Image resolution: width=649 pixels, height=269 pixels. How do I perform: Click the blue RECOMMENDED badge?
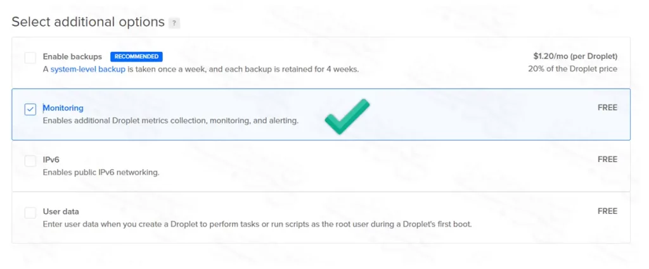click(136, 56)
